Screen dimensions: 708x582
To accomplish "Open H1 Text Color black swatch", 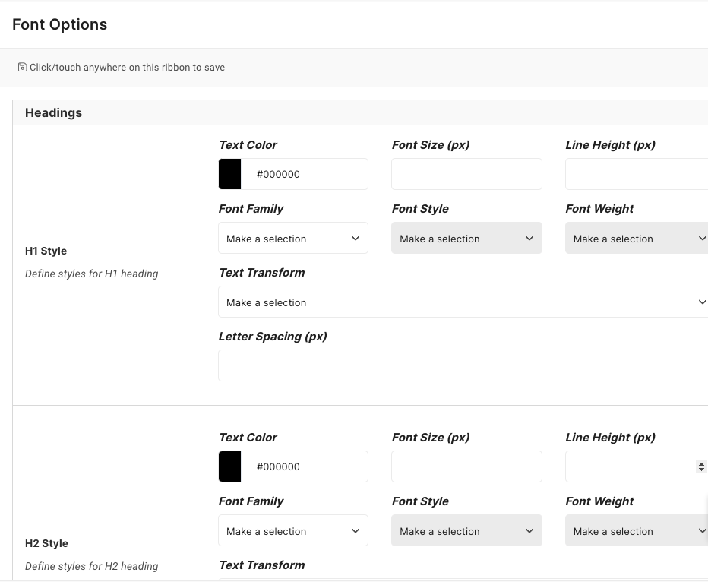I will point(230,174).
